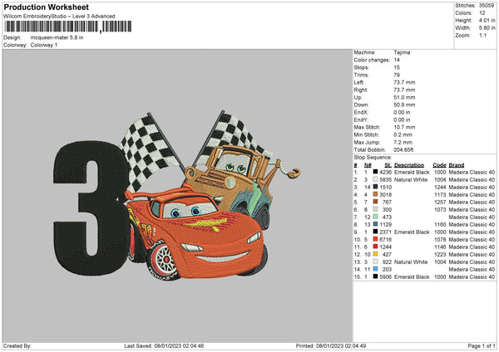Click the 'Page 1 of 1' footer text
499x352 pixels.
click(x=482, y=345)
